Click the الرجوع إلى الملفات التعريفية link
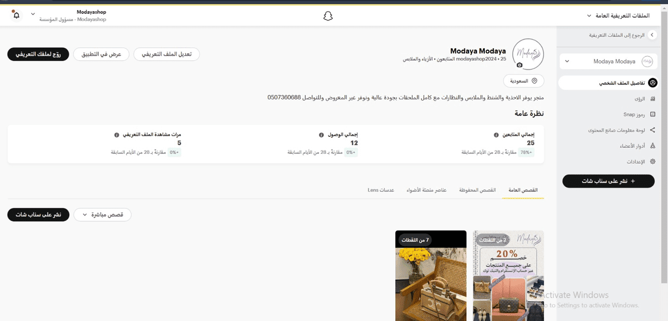 coord(617,35)
